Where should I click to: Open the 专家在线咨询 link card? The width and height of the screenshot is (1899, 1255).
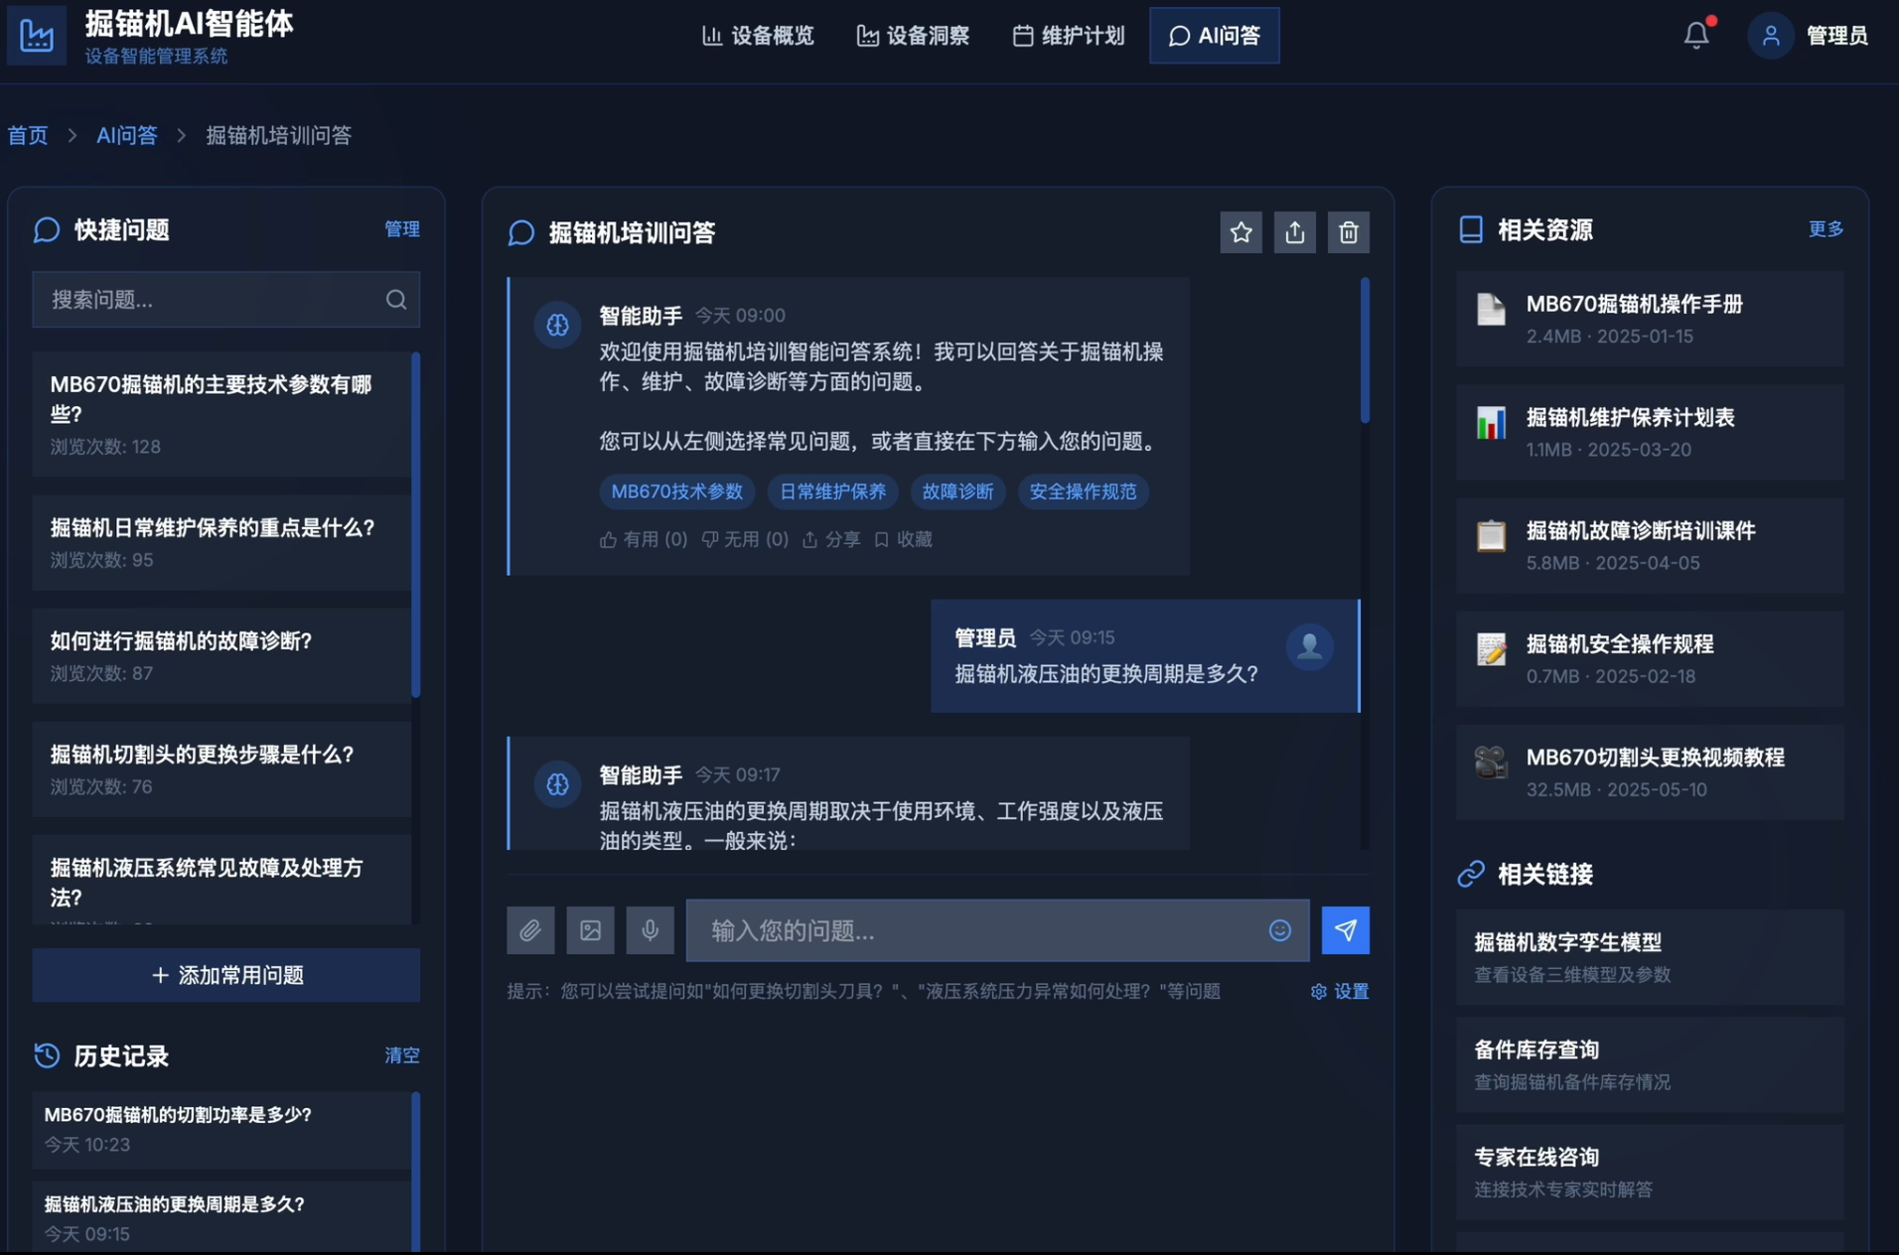point(1650,1172)
